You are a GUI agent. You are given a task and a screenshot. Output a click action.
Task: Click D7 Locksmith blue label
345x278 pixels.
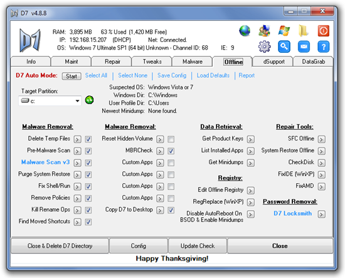click(x=293, y=213)
